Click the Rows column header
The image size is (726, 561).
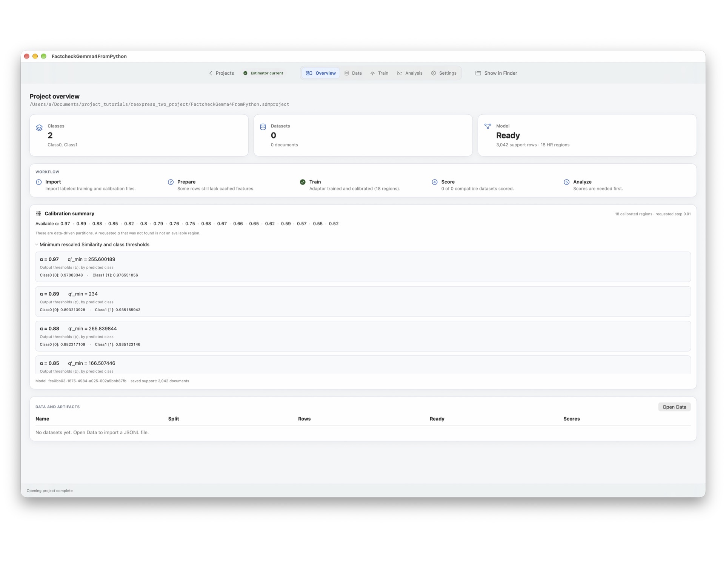(305, 419)
